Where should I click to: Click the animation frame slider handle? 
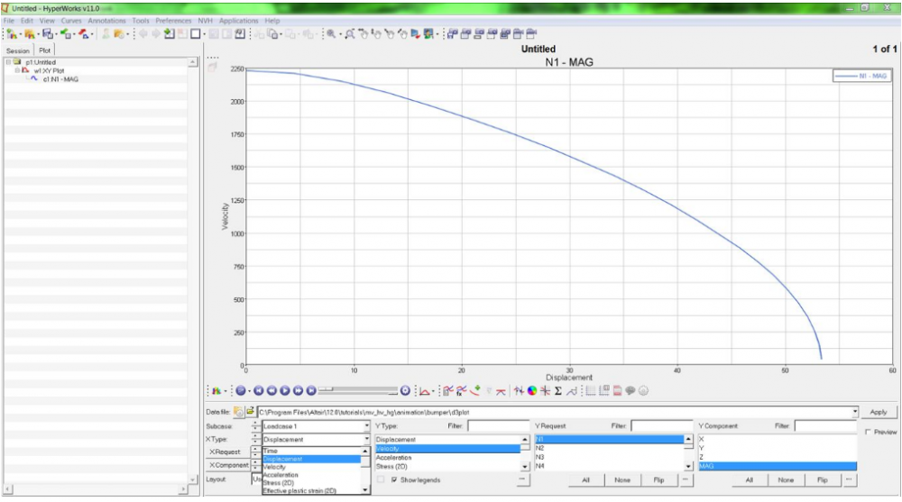click(326, 390)
